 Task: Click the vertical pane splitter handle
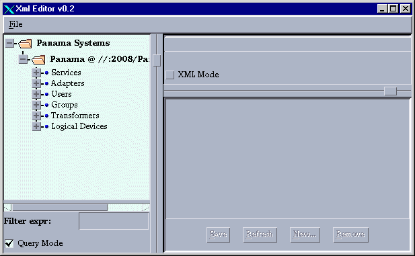tap(157, 60)
